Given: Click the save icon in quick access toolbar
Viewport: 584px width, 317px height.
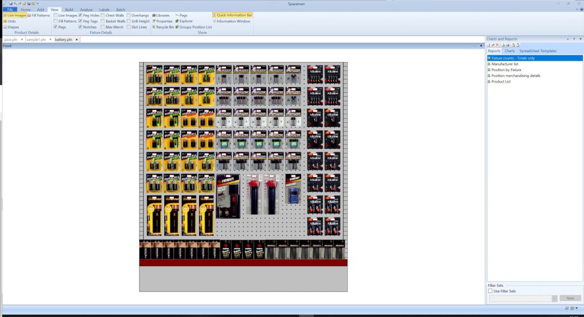Looking at the screenshot, I should [11, 4].
